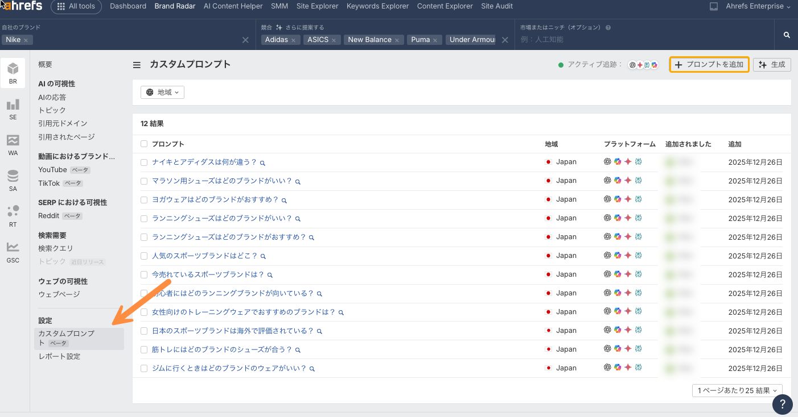Click the BR Brand Radar sidebar icon
The image size is (798, 417).
[x=13, y=73]
